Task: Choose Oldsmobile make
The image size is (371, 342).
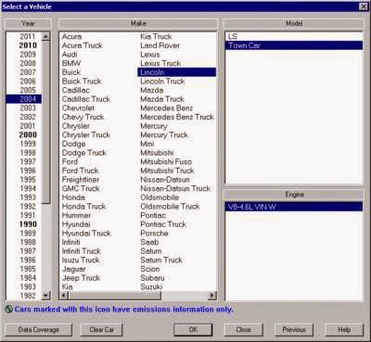Action: click(160, 197)
